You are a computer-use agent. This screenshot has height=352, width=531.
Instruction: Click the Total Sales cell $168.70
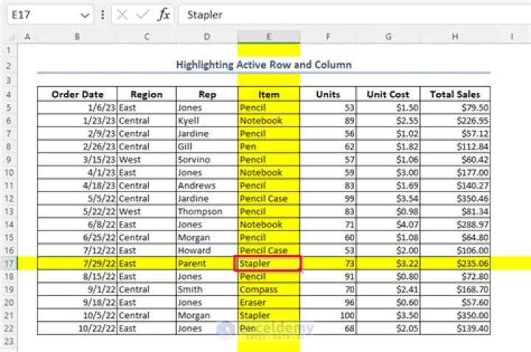[455, 289]
